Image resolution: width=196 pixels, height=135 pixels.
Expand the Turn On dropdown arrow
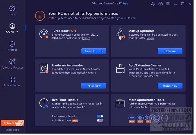(x=102, y=51)
